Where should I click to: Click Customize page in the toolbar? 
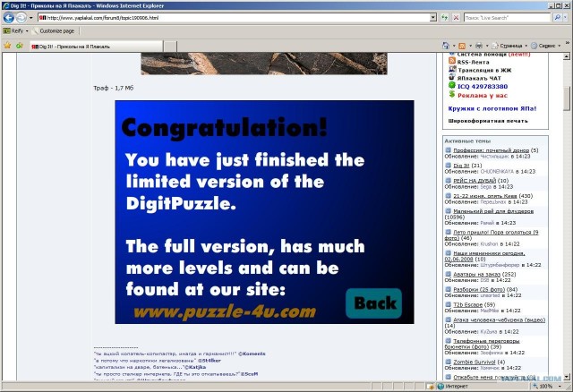coord(54,31)
